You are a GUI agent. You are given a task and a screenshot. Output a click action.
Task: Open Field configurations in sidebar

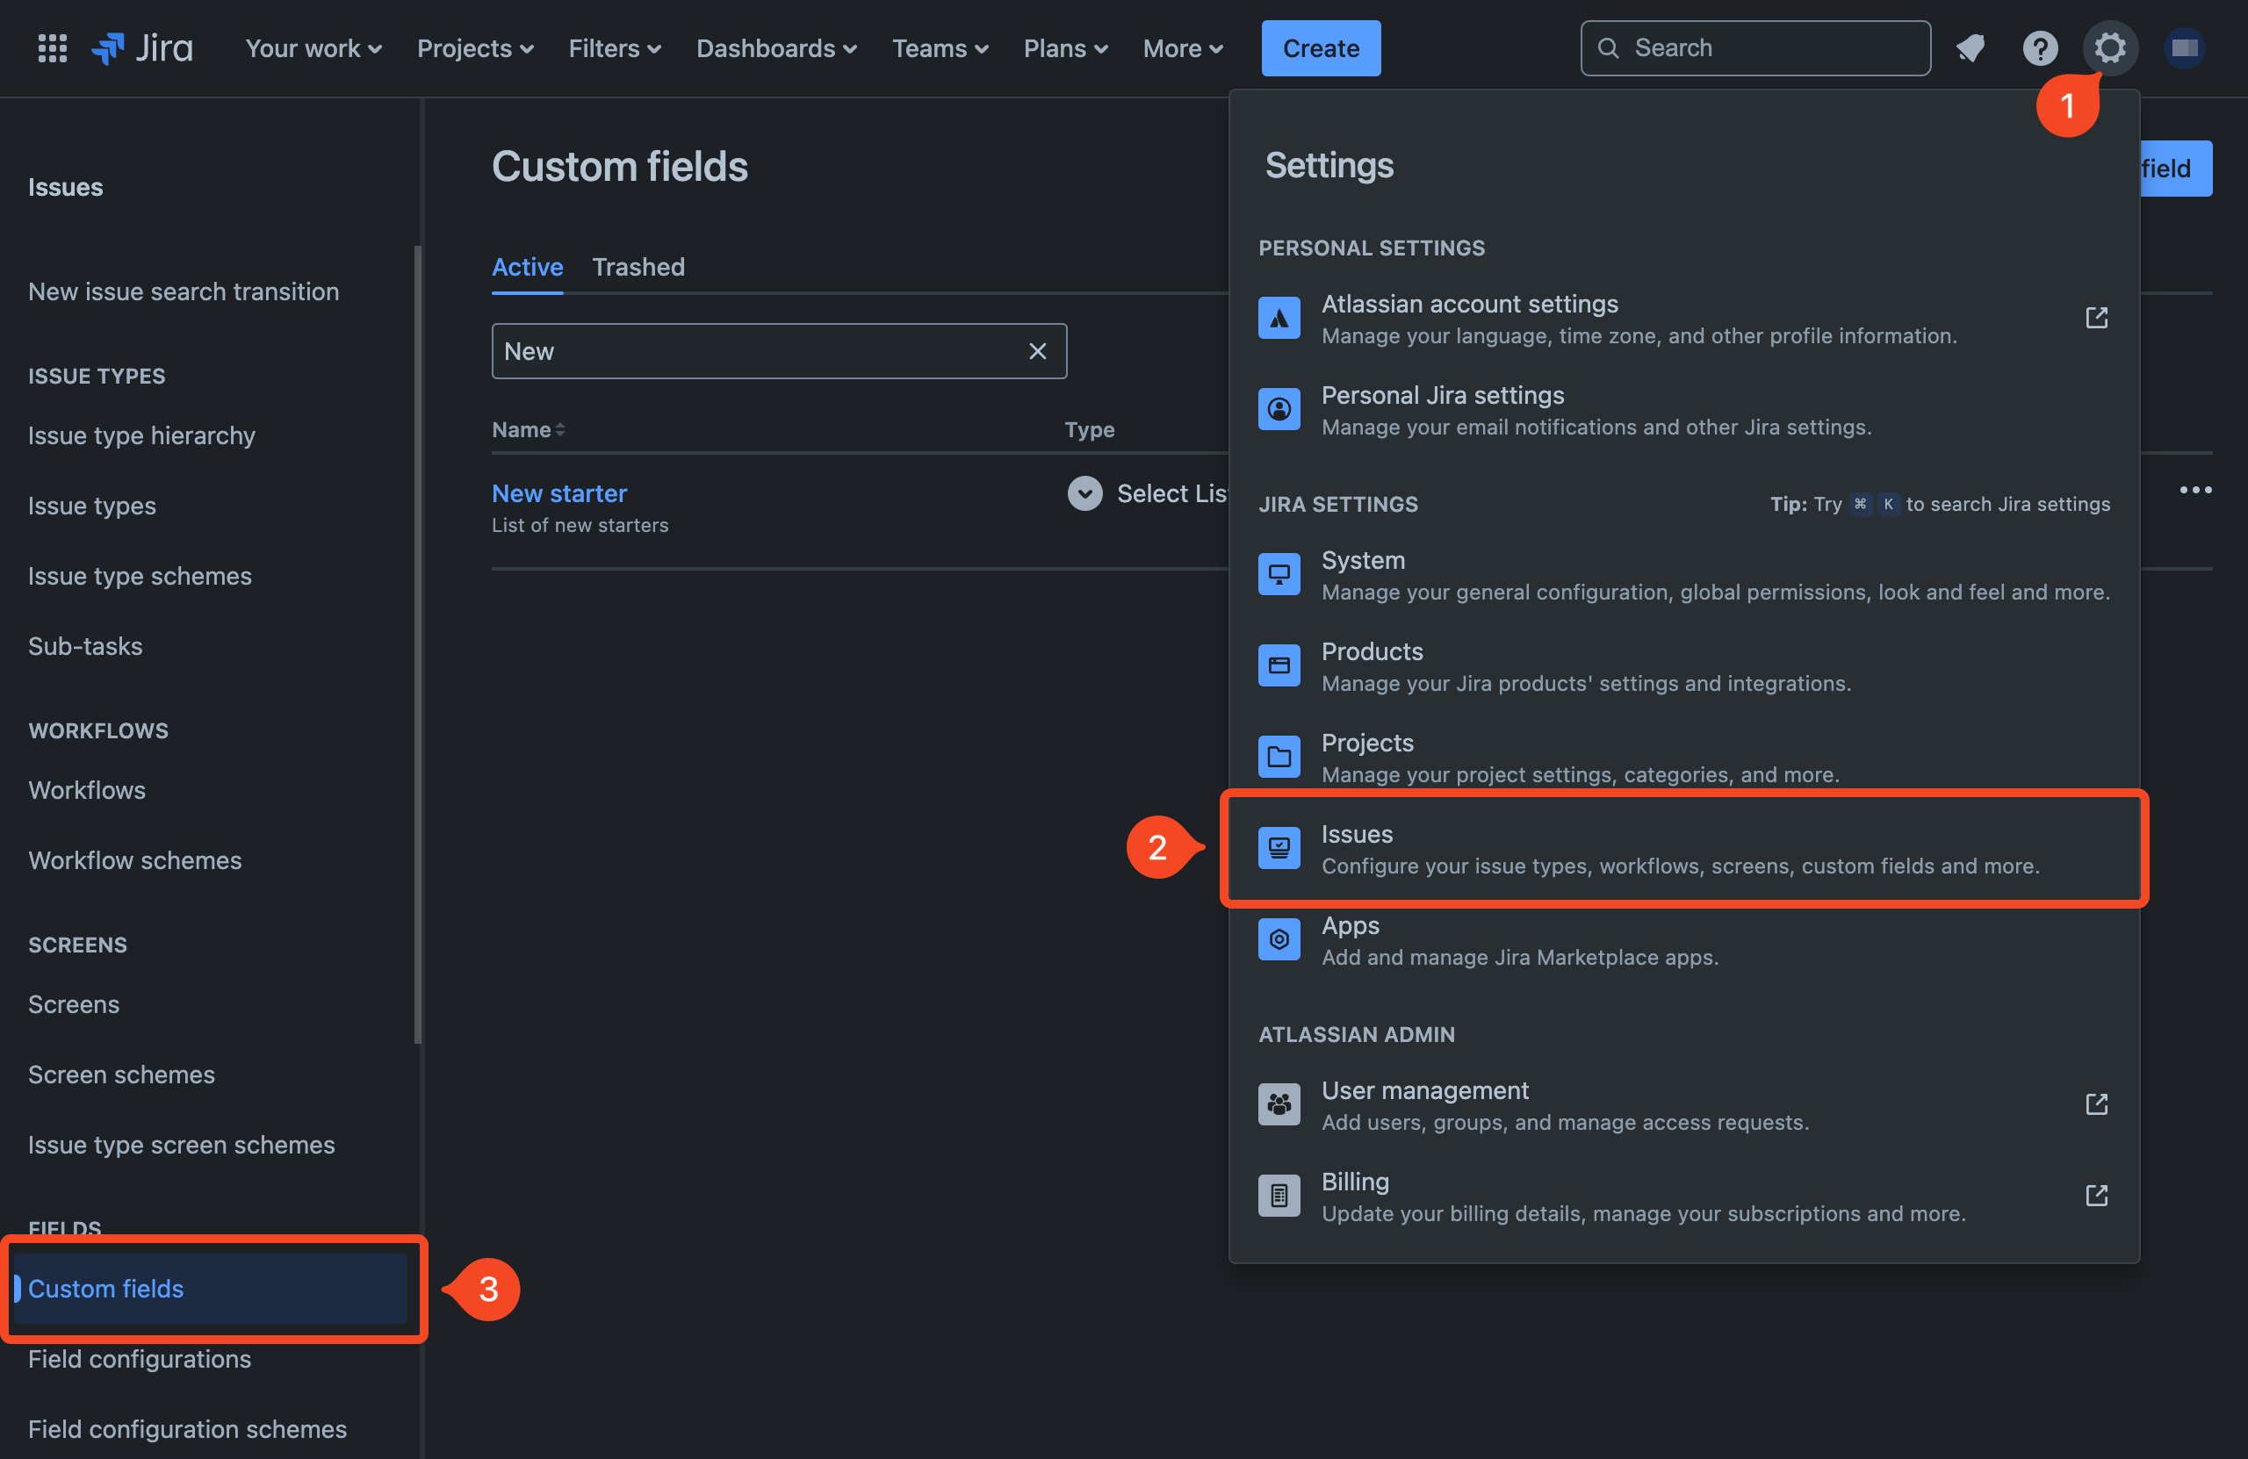click(140, 1360)
